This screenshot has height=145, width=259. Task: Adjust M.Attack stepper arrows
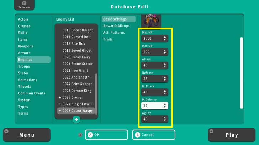[165, 92]
